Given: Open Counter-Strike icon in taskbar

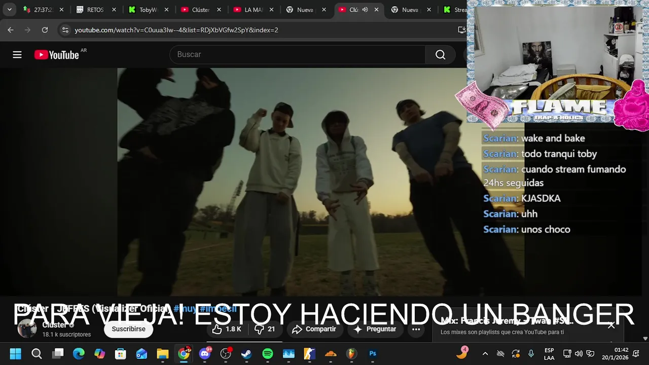Looking at the screenshot, I should pos(309,354).
